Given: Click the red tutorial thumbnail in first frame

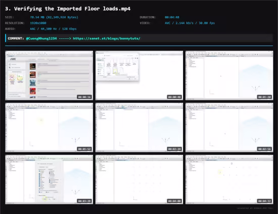Looking at the screenshot, I should pyautogui.click(x=33, y=91).
